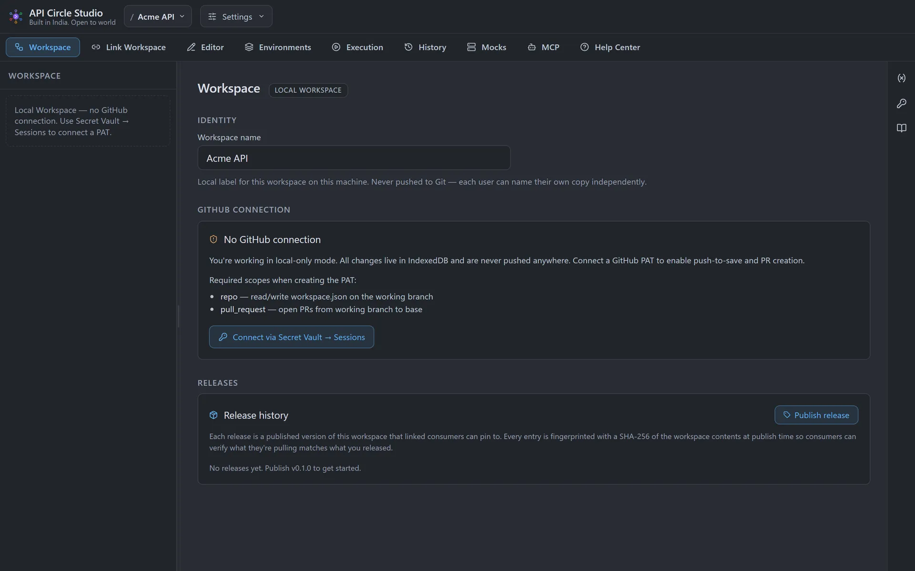The width and height of the screenshot is (915, 571).
Task: Open the History tab
Action: pyautogui.click(x=425, y=47)
